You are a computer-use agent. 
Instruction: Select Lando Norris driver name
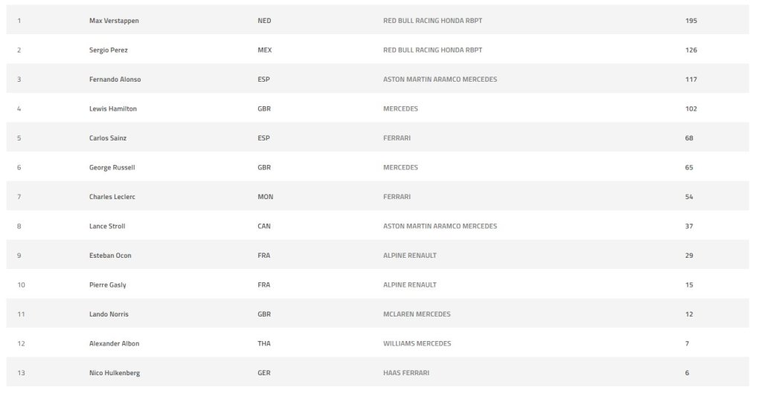[x=109, y=314]
